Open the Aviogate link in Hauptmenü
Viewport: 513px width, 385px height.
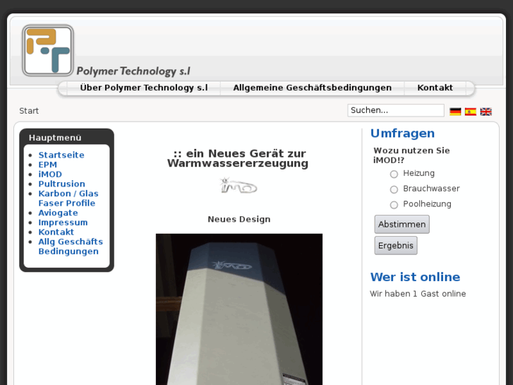coord(58,213)
